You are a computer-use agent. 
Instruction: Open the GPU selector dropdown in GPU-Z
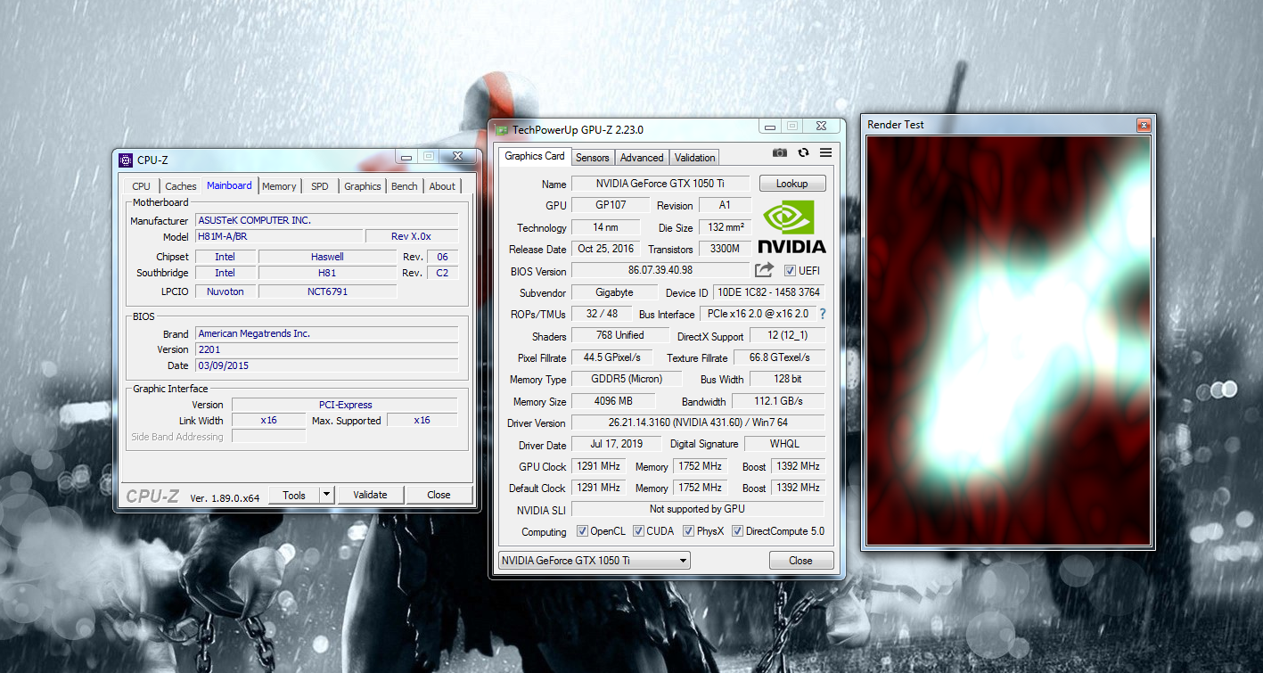point(595,561)
